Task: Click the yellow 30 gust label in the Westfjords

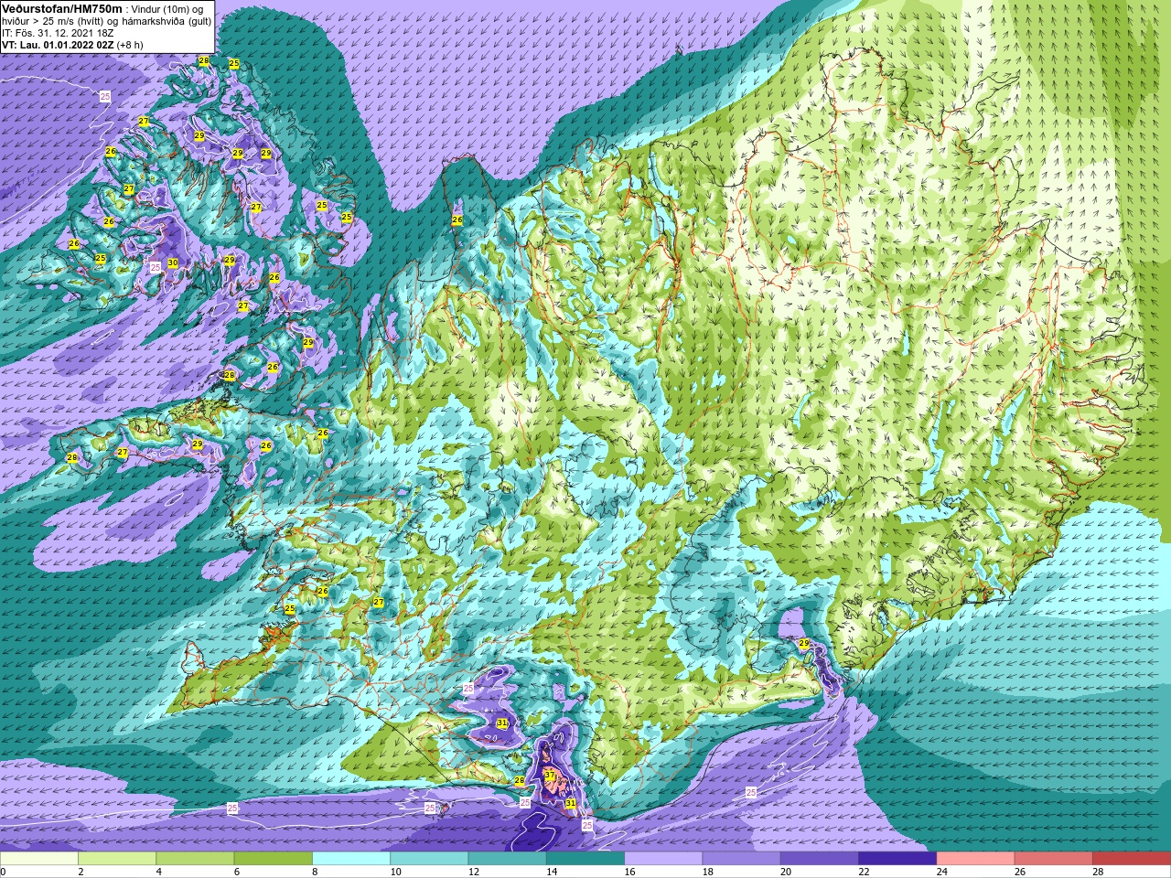Action: coord(172,263)
